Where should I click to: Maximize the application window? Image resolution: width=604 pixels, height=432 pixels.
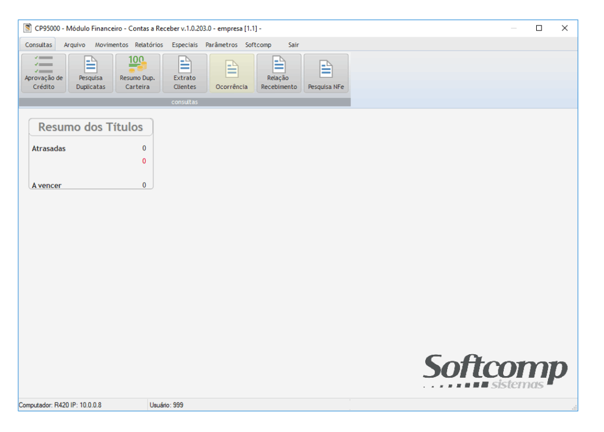(539, 28)
